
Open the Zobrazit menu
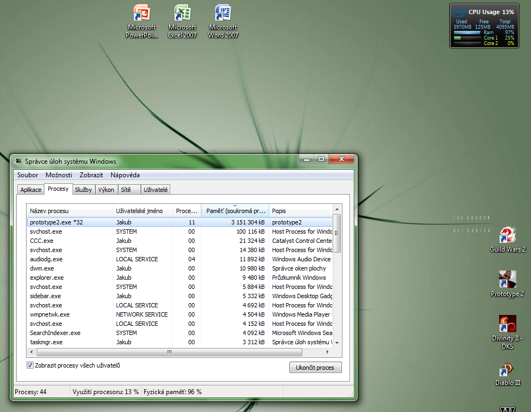coord(91,175)
